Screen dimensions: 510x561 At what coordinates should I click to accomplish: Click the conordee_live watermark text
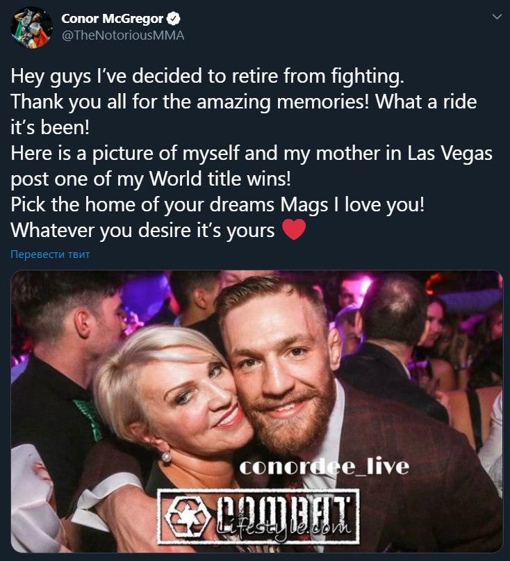pos(324,467)
